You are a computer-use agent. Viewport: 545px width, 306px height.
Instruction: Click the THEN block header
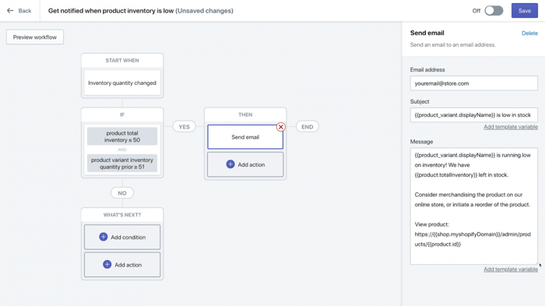(x=245, y=114)
